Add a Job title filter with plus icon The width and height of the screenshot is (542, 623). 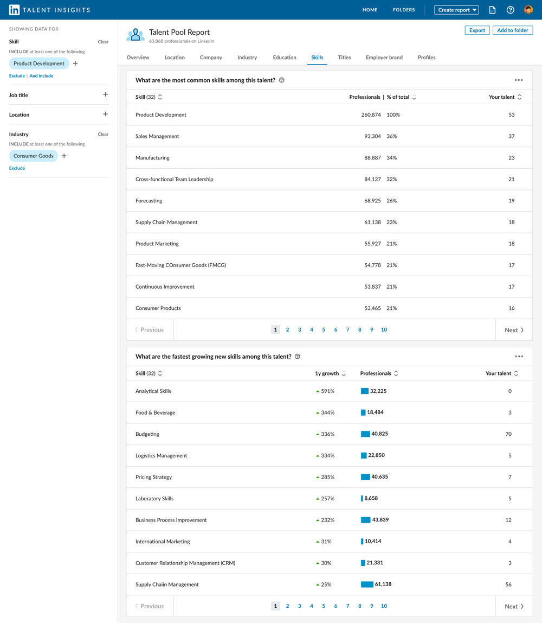(x=105, y=94)
